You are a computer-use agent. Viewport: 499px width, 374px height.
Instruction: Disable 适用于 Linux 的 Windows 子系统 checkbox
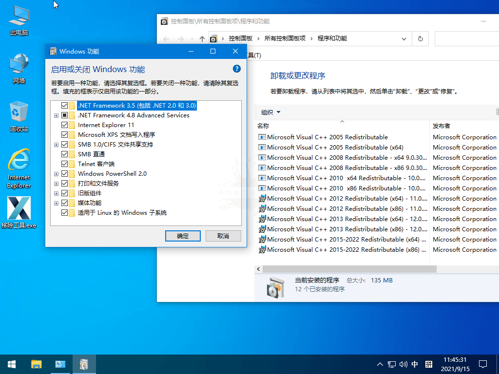coord(65,213)
